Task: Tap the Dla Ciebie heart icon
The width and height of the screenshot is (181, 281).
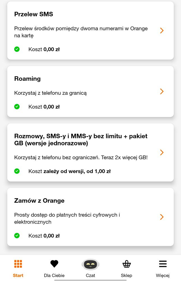Action: [54, 264]
